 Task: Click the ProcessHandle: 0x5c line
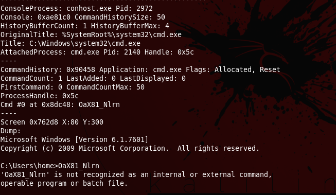[40, 96]
